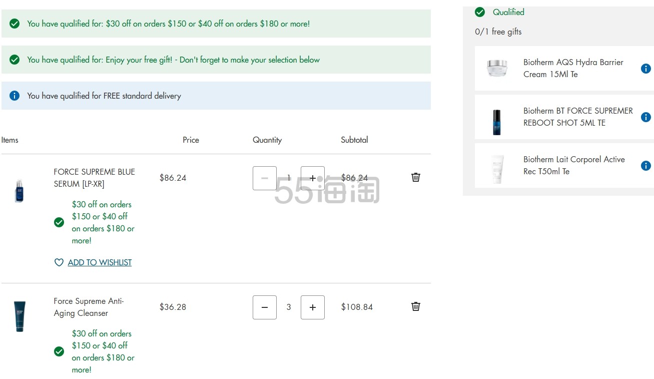Select Biotherm BT FORCE SUPREMER REBOOT SHOT gift
The width and height of the screenshot is (654, 379).
pyautogui.click(x=564, y=117)
